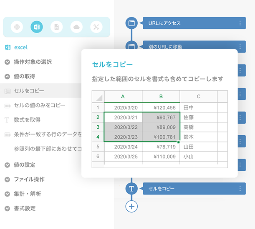Collapse 値の取得 section
Viewport: 255px width, 229px height.
click(x=7, y=77)
